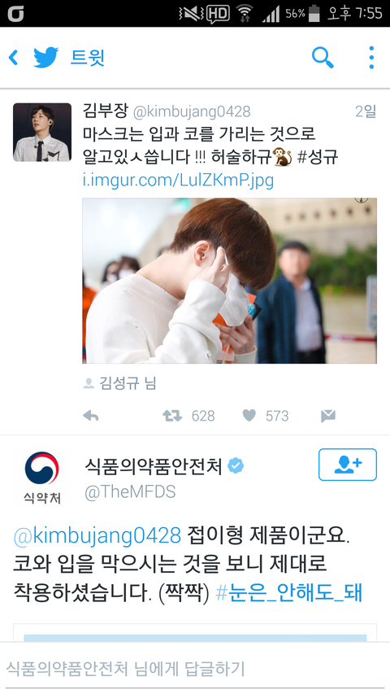This screenshot has height=694, width=390.
Task: Open the @TheMFDS handle
Action: (x=130, y=491)
